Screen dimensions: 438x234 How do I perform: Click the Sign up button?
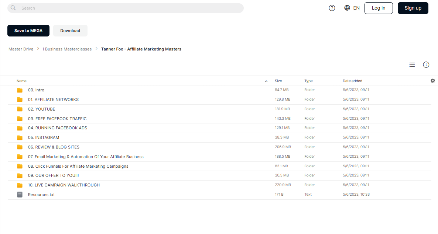[x=413, y=8]
